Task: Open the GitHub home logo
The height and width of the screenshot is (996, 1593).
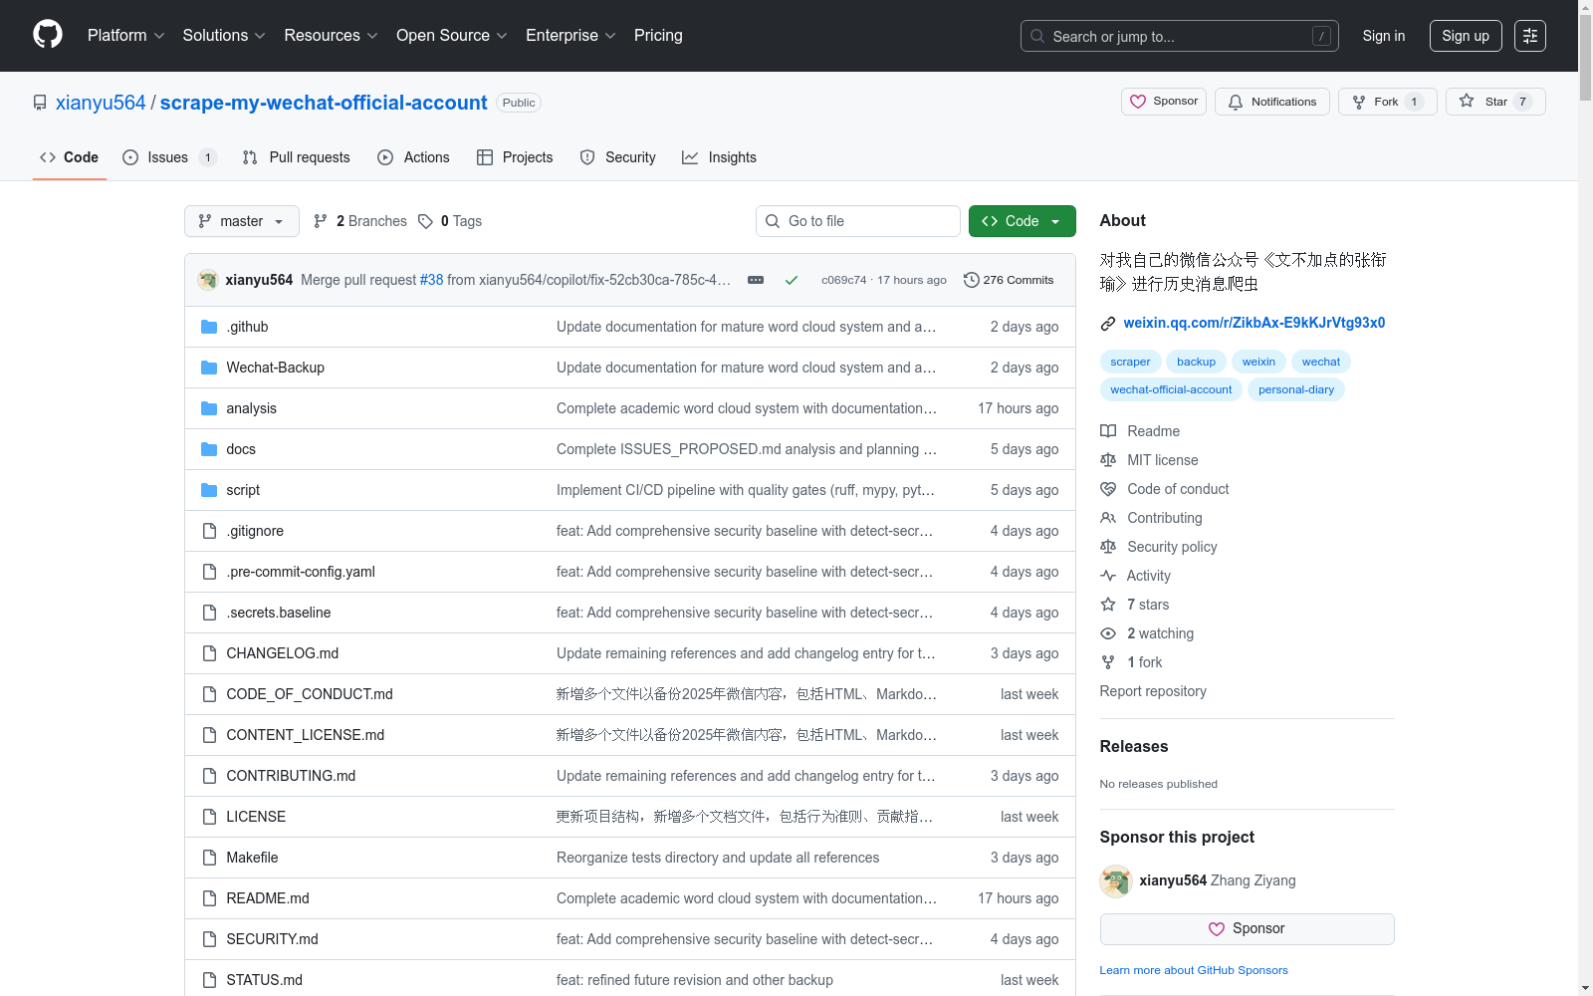Action: coord(48,35)
